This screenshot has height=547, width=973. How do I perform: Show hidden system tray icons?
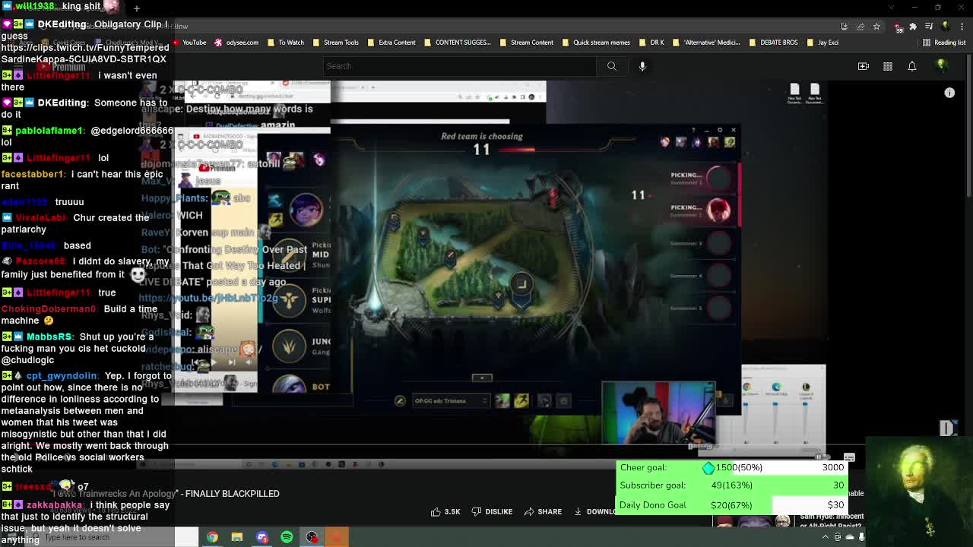tap(826, 537)
